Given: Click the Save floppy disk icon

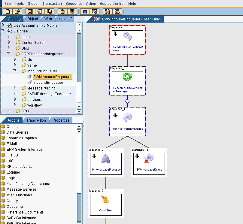Looking at the screenshot, I should pos(30,12).
